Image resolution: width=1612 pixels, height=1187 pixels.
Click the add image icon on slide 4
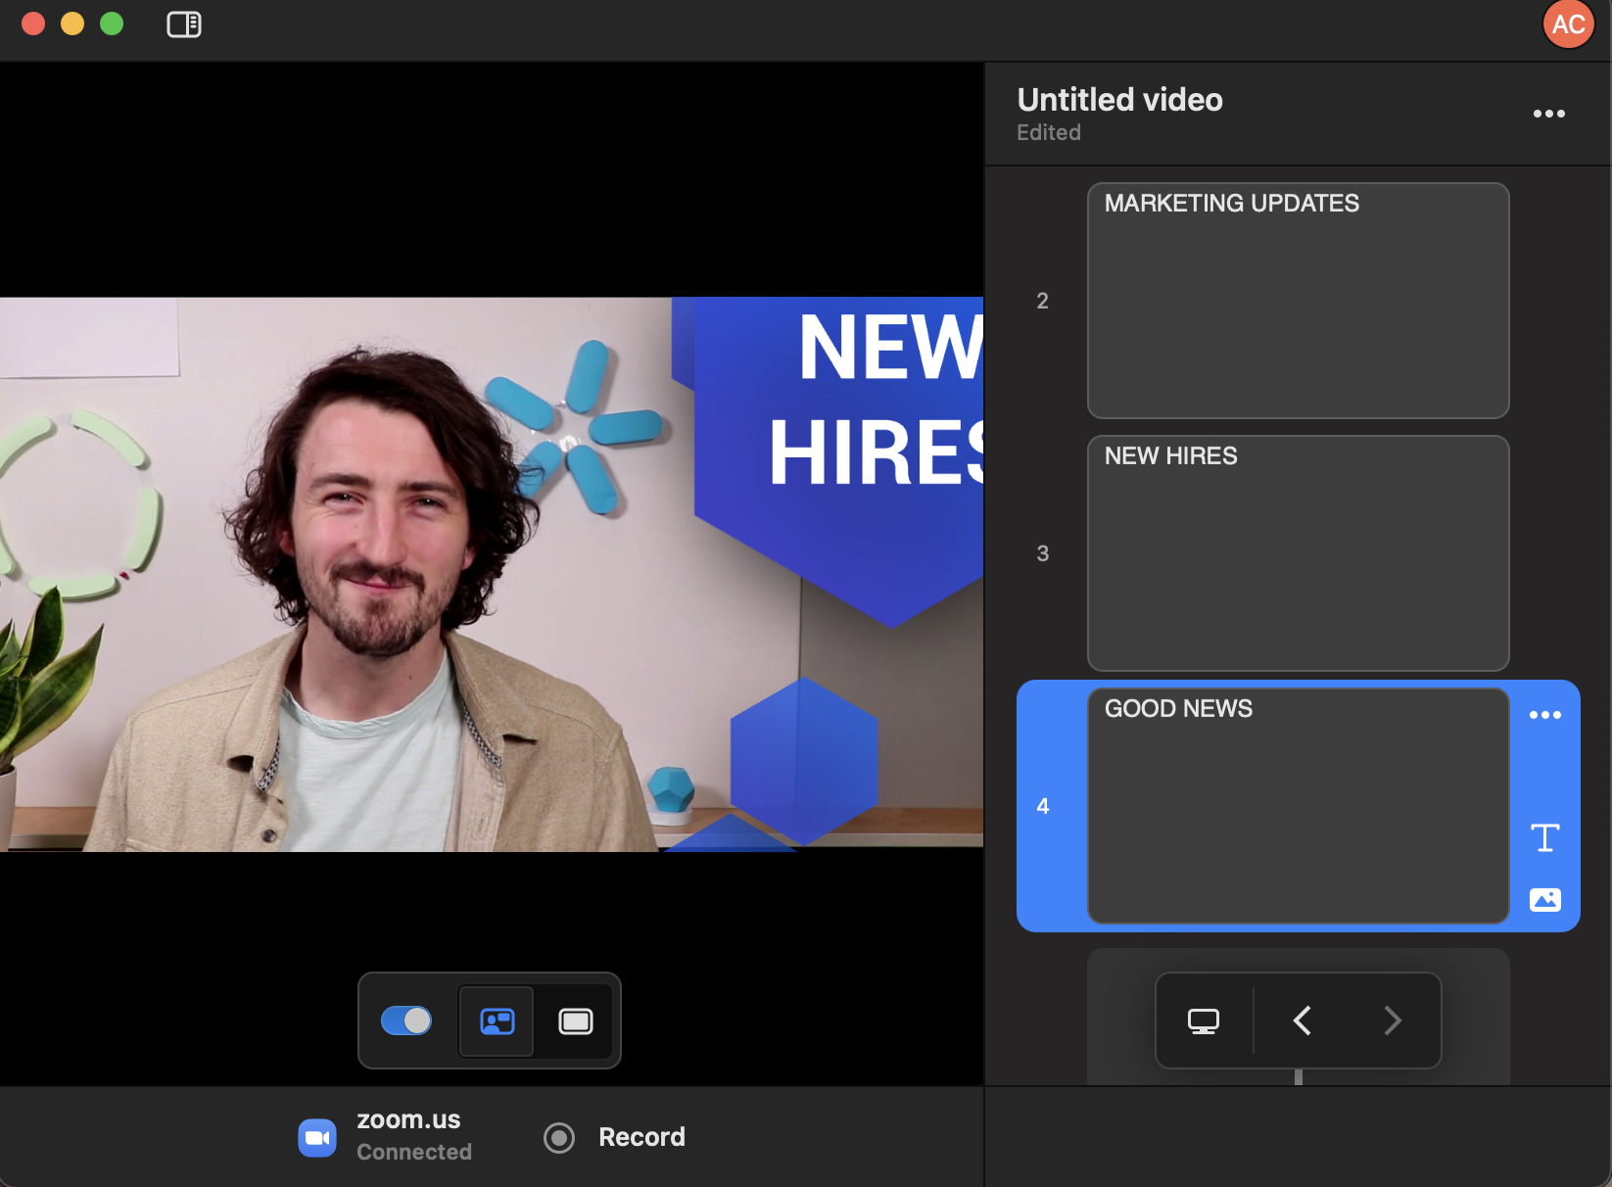click(x=1544, y=899)
